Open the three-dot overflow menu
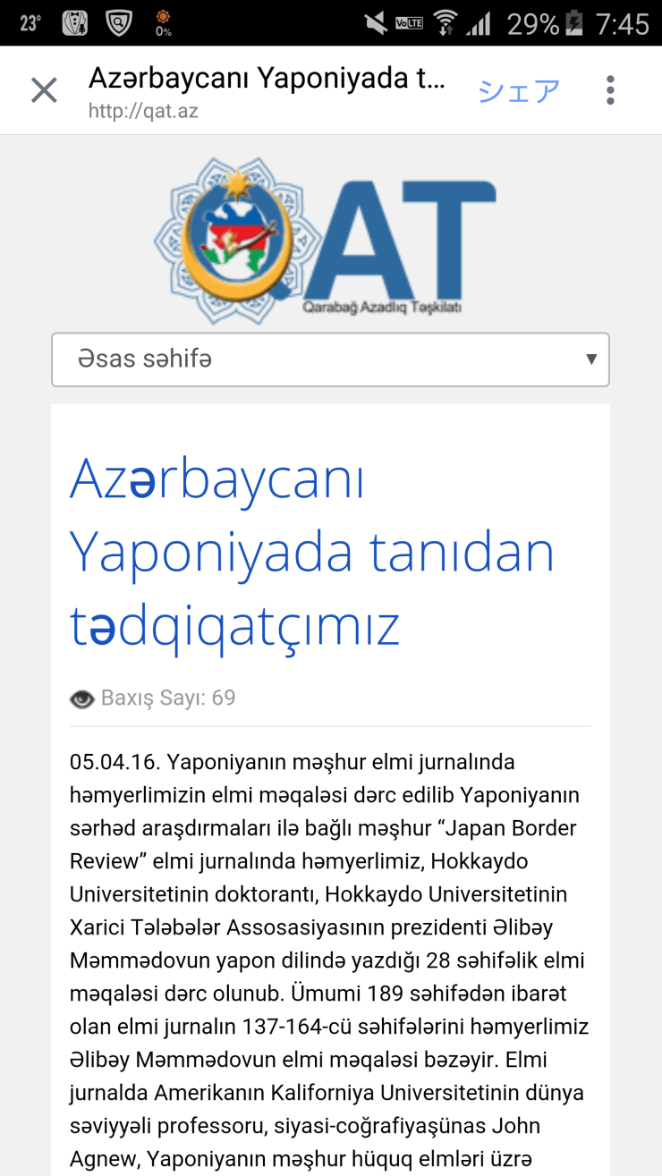Viewport: 662px width, 1176px height. pyautogui.click(x=610, y=90)
